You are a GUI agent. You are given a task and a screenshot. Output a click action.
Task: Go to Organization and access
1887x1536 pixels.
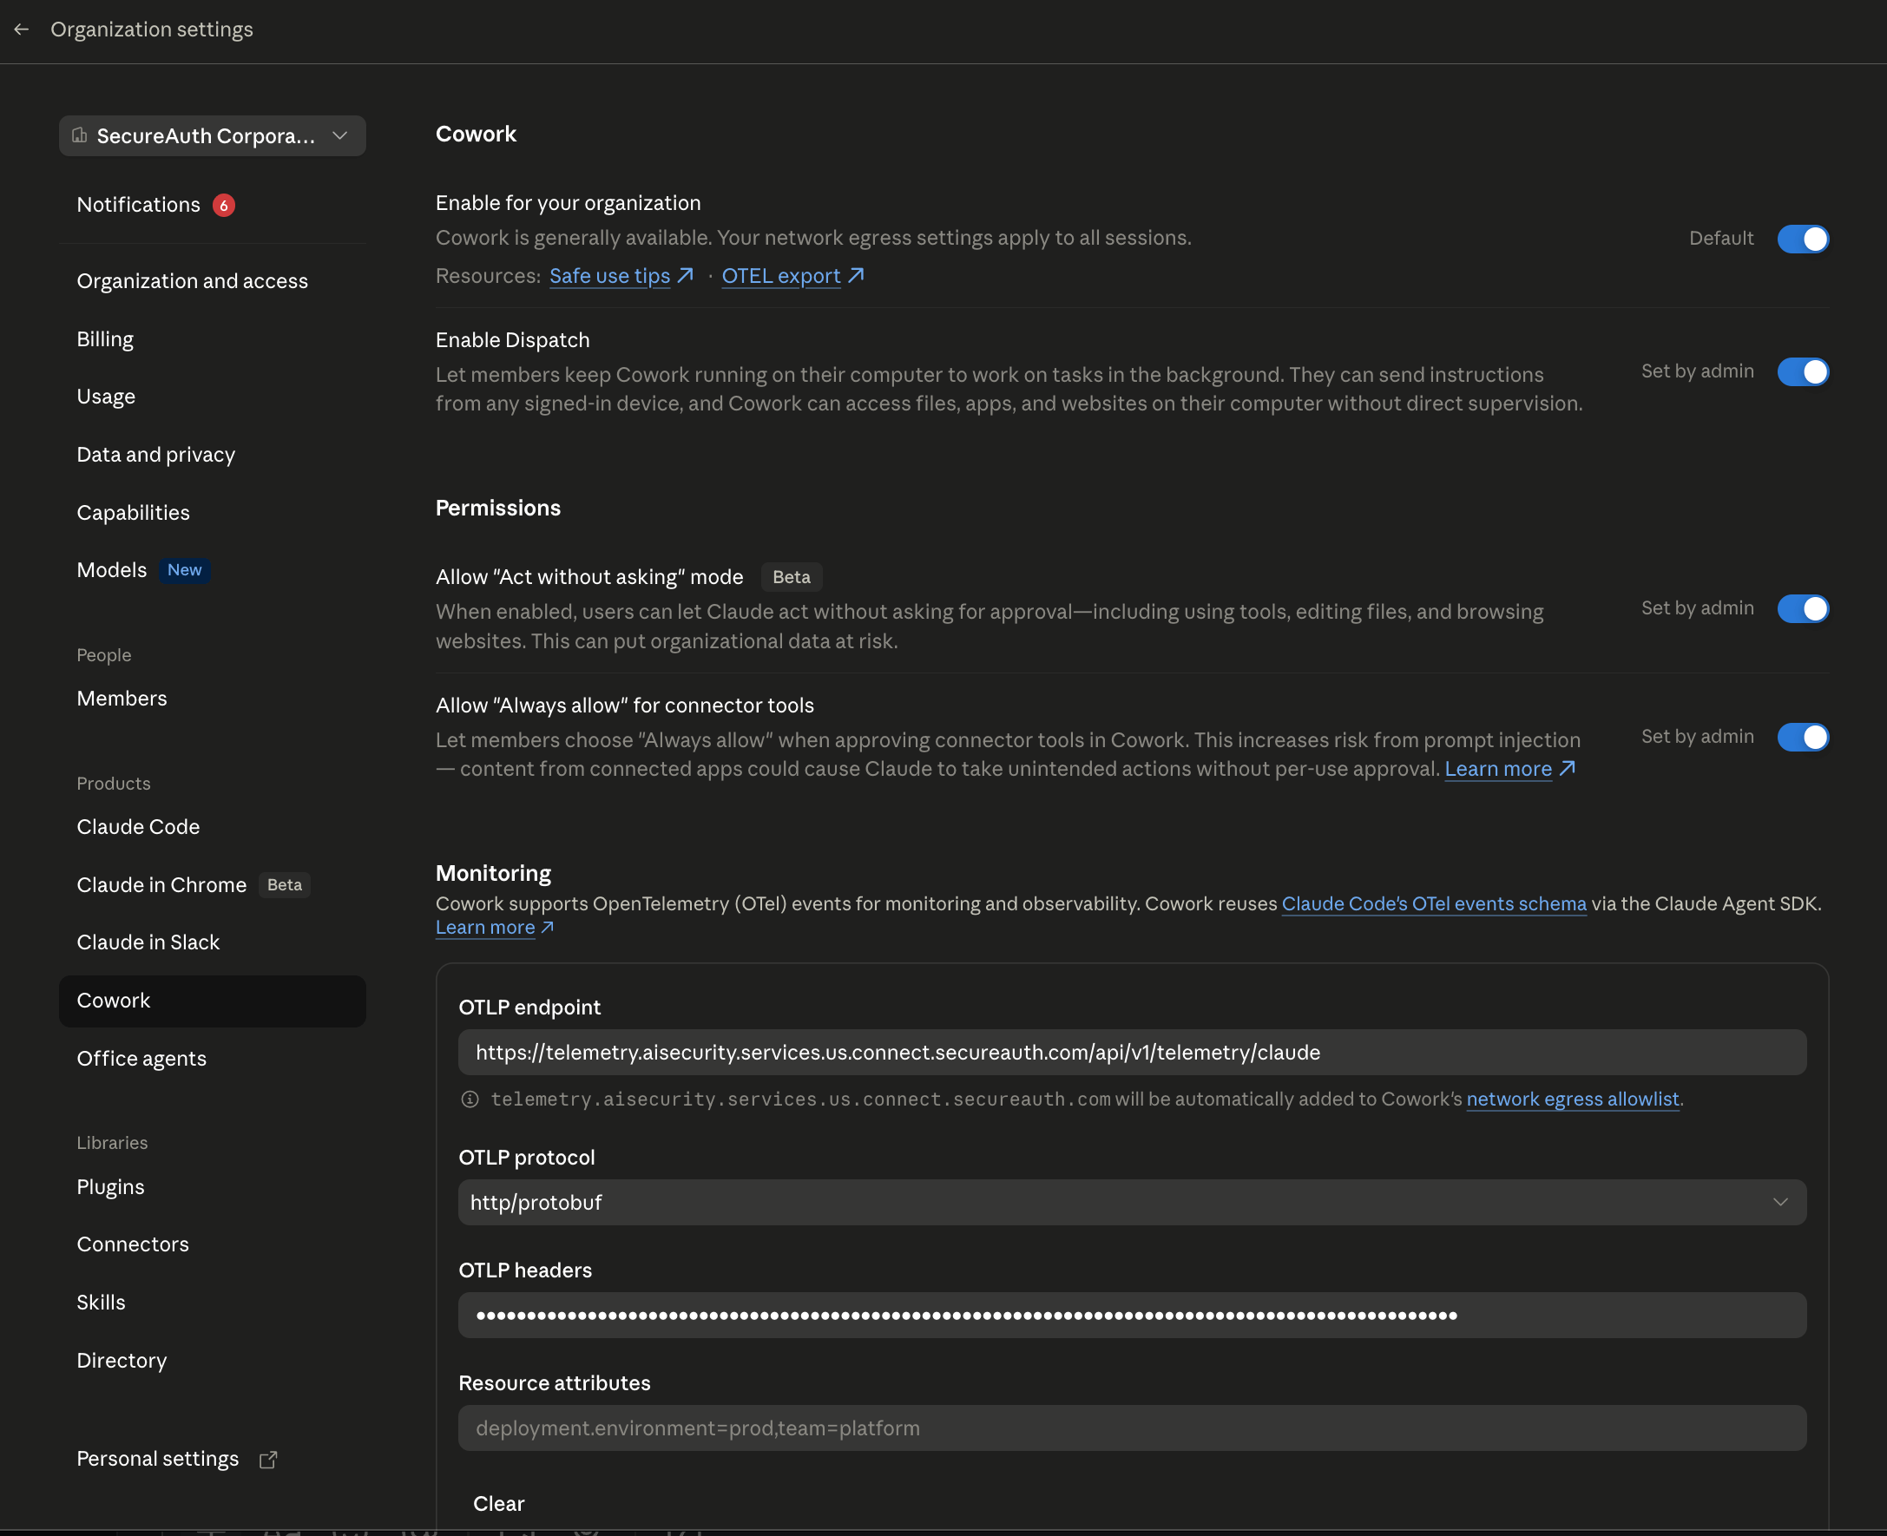(213, 281)
